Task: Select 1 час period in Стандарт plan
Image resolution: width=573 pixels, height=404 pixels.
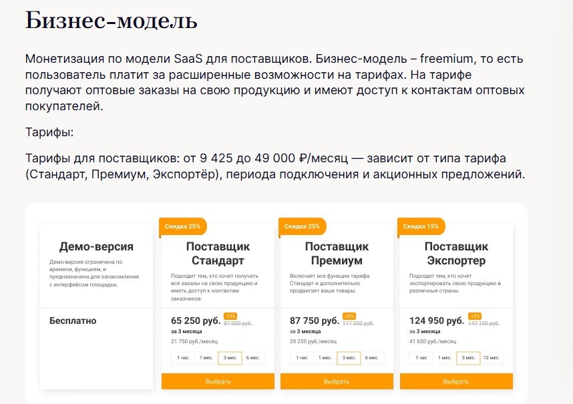Action: point(183,358)
